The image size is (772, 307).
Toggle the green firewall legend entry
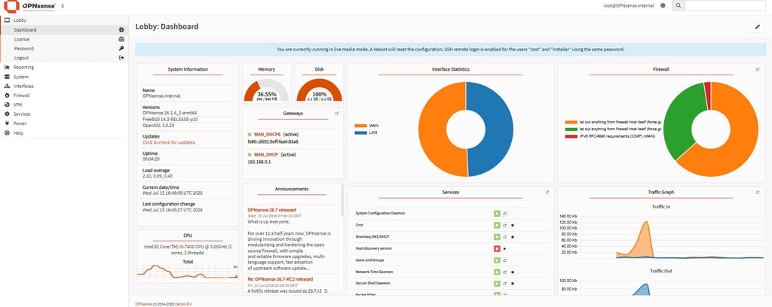click(614, 129)
